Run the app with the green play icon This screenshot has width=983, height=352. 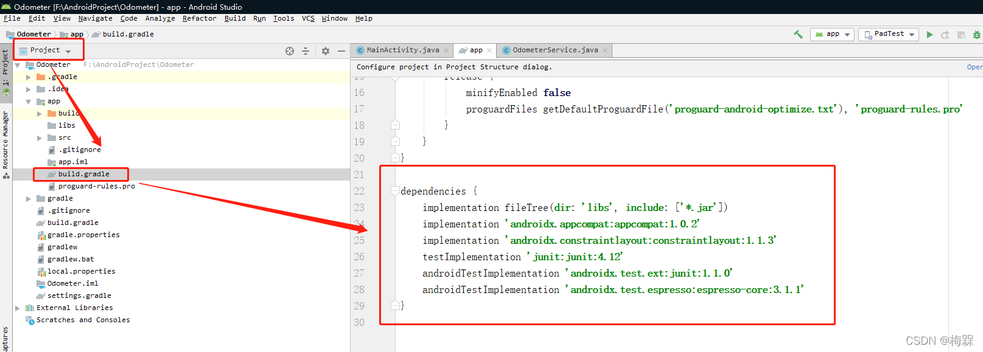(929, 35)
